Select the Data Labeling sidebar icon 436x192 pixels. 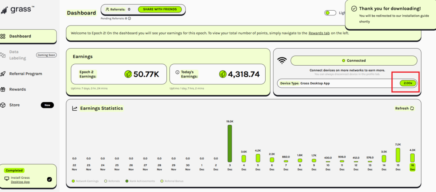[x=3, y=55]
